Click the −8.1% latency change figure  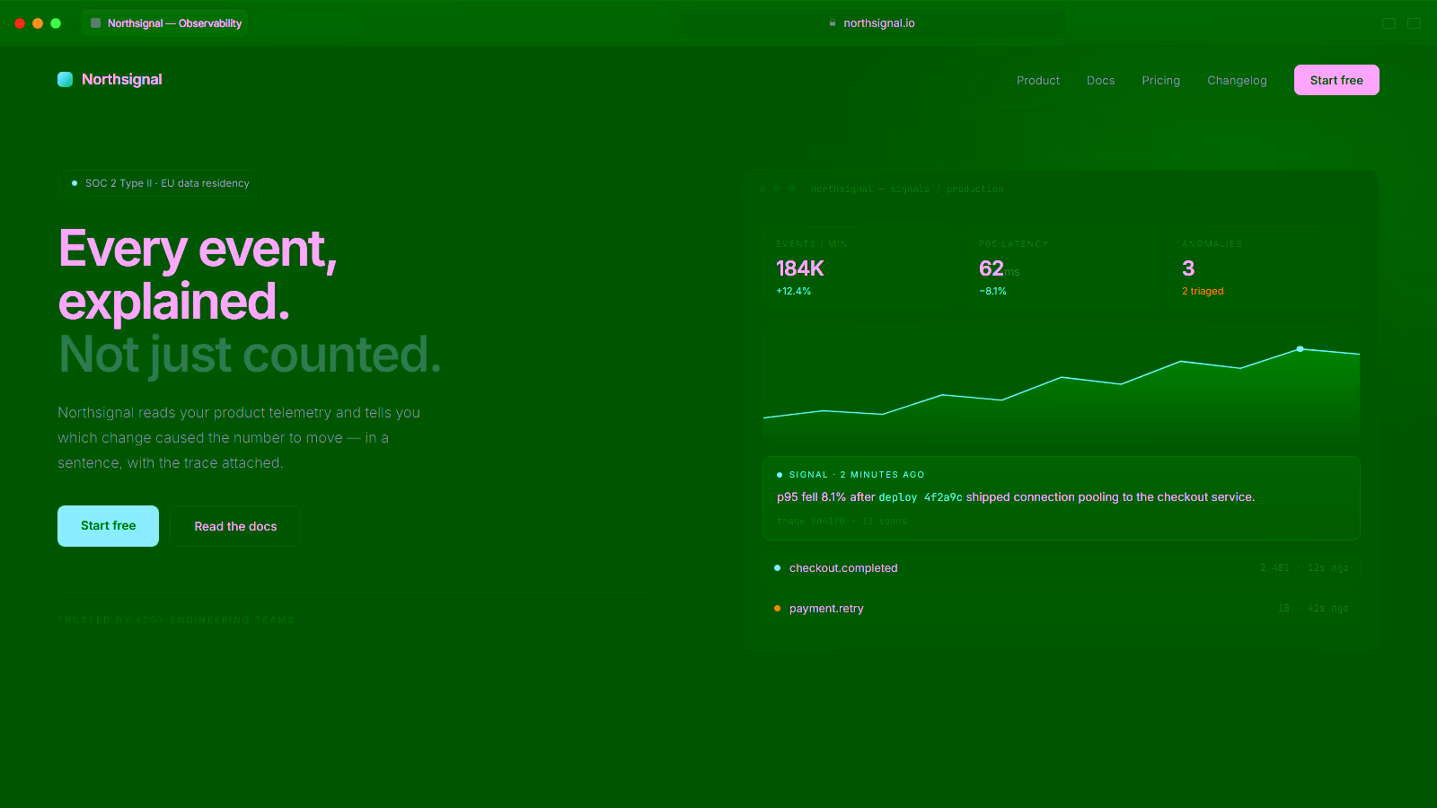[992, 291]
